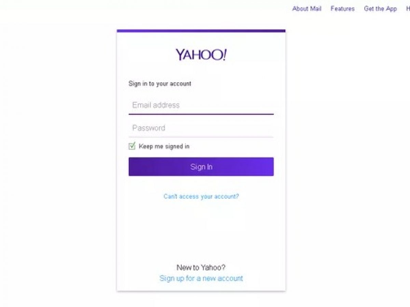The width and height of the screenshot is (410, 307).
Task: Click the Sign in to your account heading
Action: (160, 84)
